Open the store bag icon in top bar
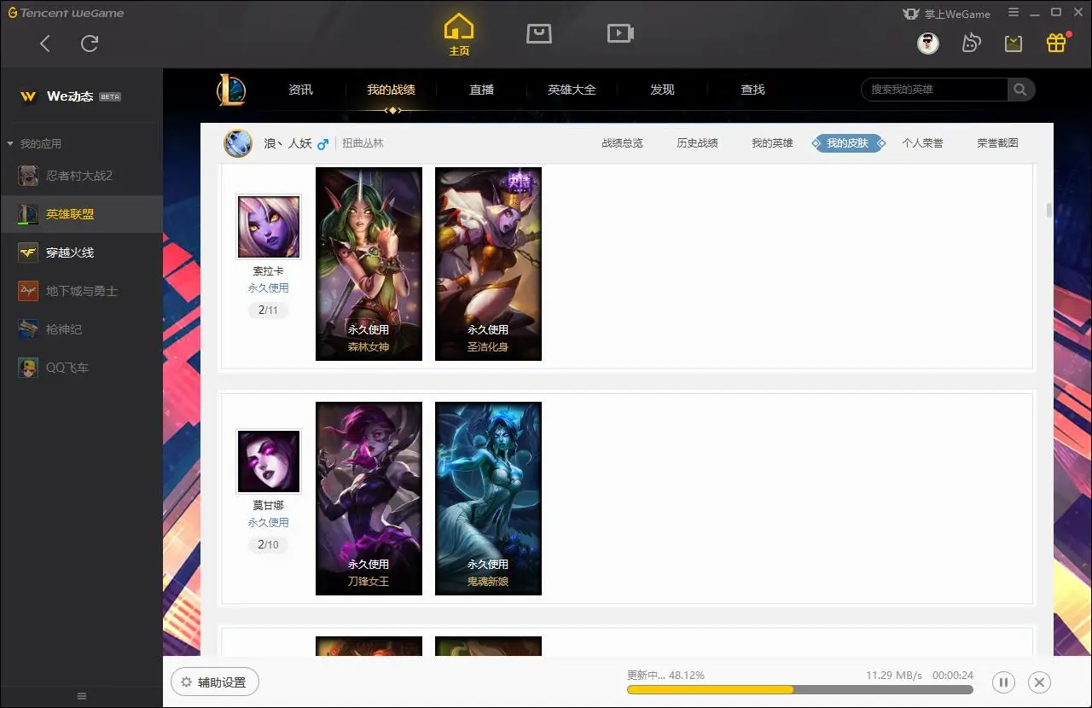This screenshot has width=1092, height=708. pyautogui.click(x=539, y=33)
